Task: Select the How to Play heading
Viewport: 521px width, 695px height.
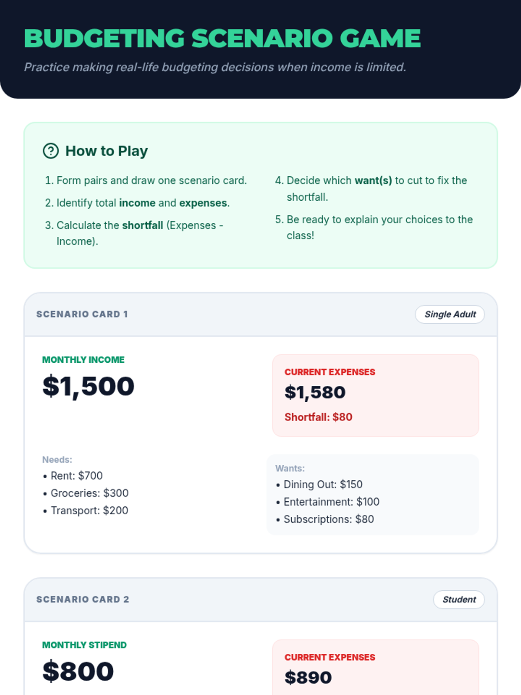Action: (x=106, y=151)
